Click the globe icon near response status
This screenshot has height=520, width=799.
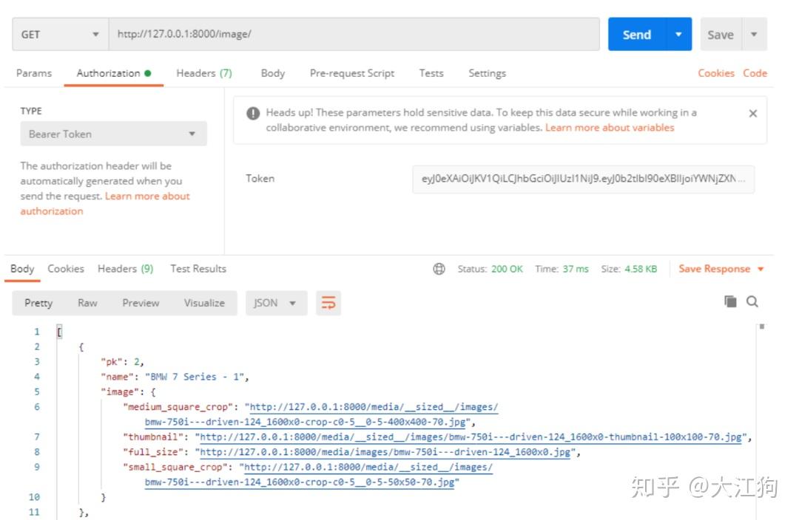pos(438,269)
